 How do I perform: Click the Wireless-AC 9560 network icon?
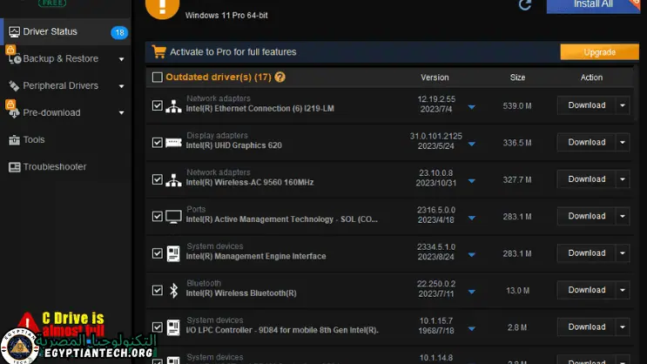coord(173,180)
